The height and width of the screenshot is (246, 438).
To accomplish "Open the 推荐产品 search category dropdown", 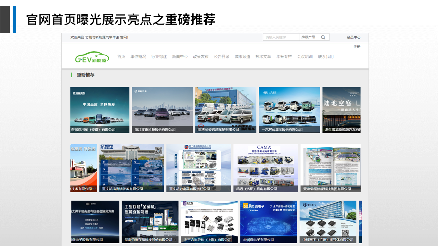I will point(308,37).
